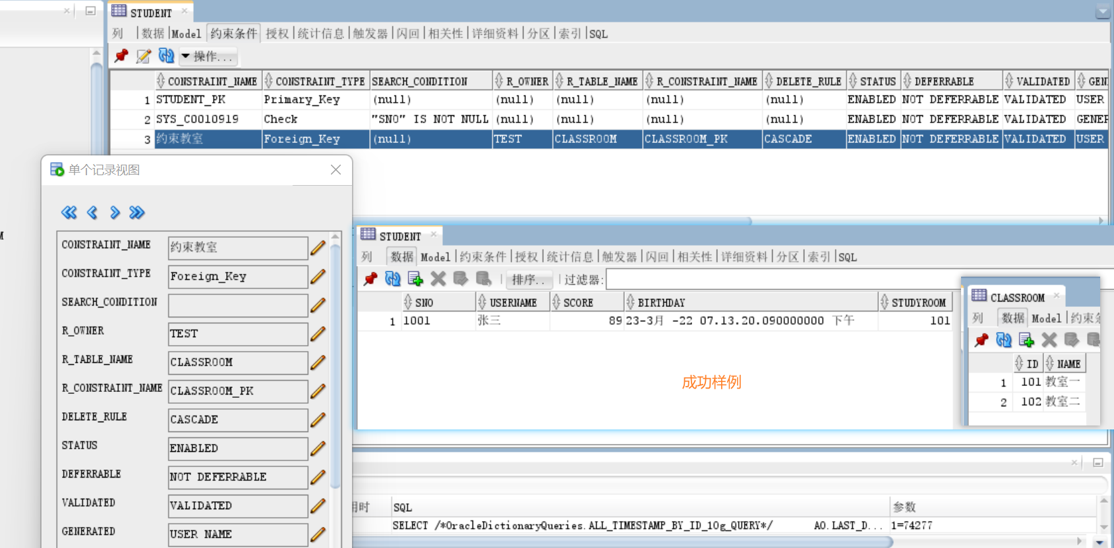
Task: Click CLASSROOM_PK cell in constraints table
Action: [x=702, y=139]
